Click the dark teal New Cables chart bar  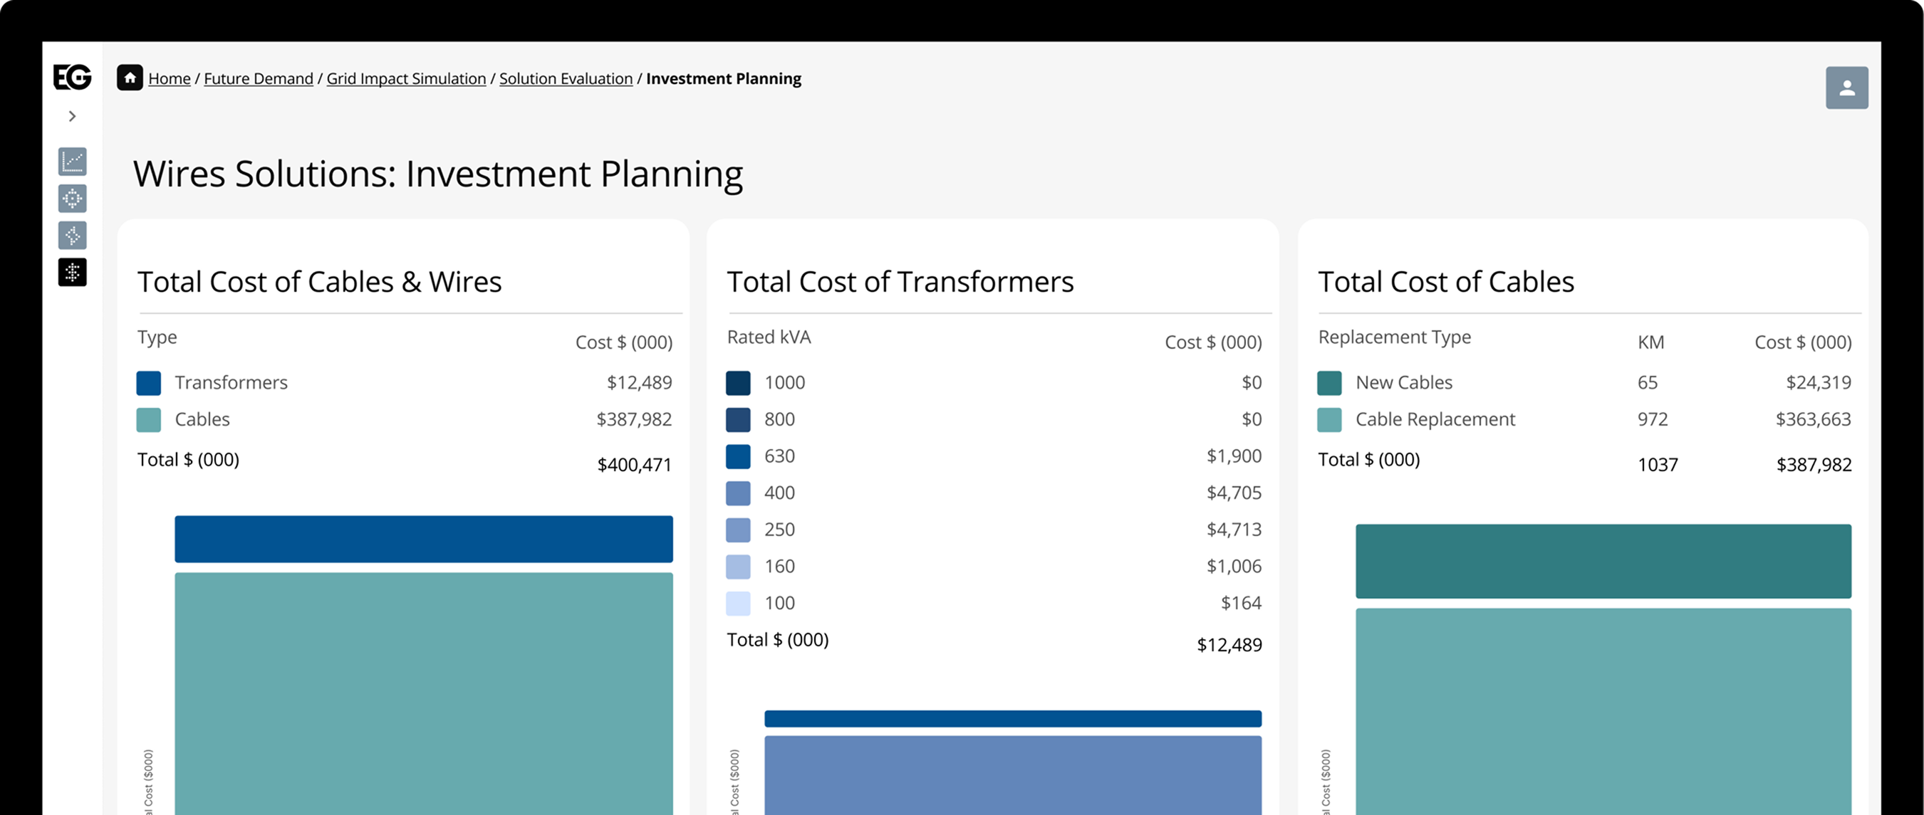(1603, 561)
